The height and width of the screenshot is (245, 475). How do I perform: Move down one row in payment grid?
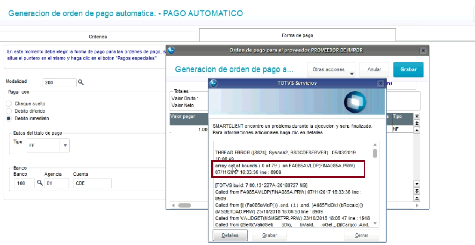point(417,184)
